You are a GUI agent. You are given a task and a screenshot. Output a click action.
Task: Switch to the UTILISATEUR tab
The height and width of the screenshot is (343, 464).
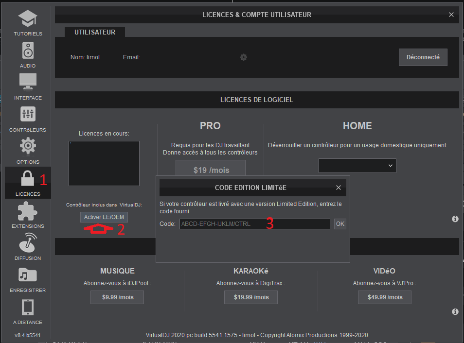coord(95,32)
